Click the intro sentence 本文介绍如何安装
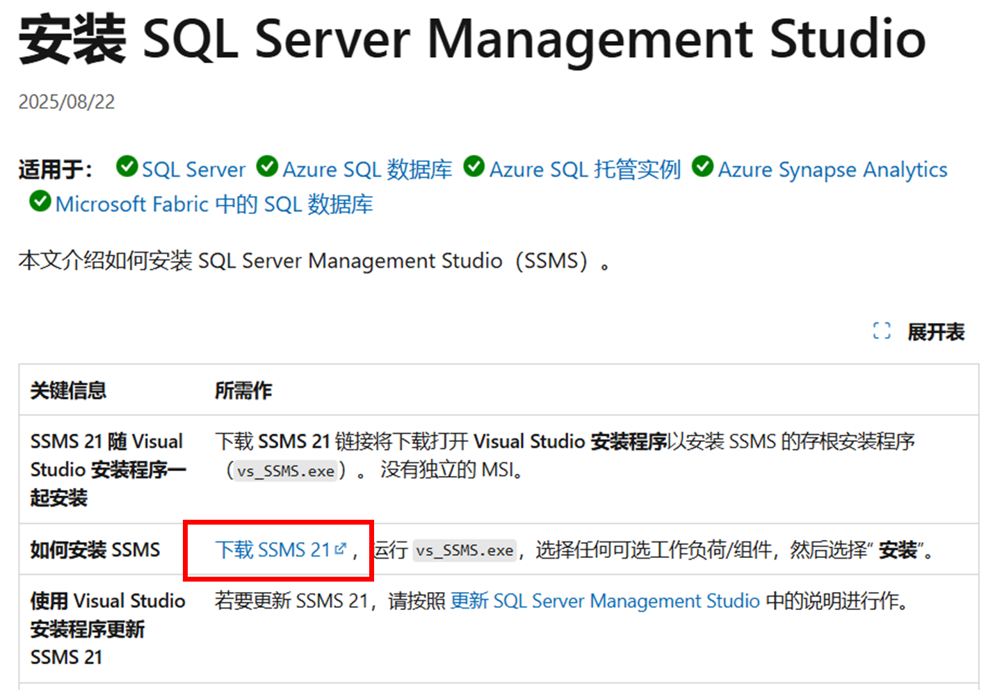986x690 pixels. point(315,261)
